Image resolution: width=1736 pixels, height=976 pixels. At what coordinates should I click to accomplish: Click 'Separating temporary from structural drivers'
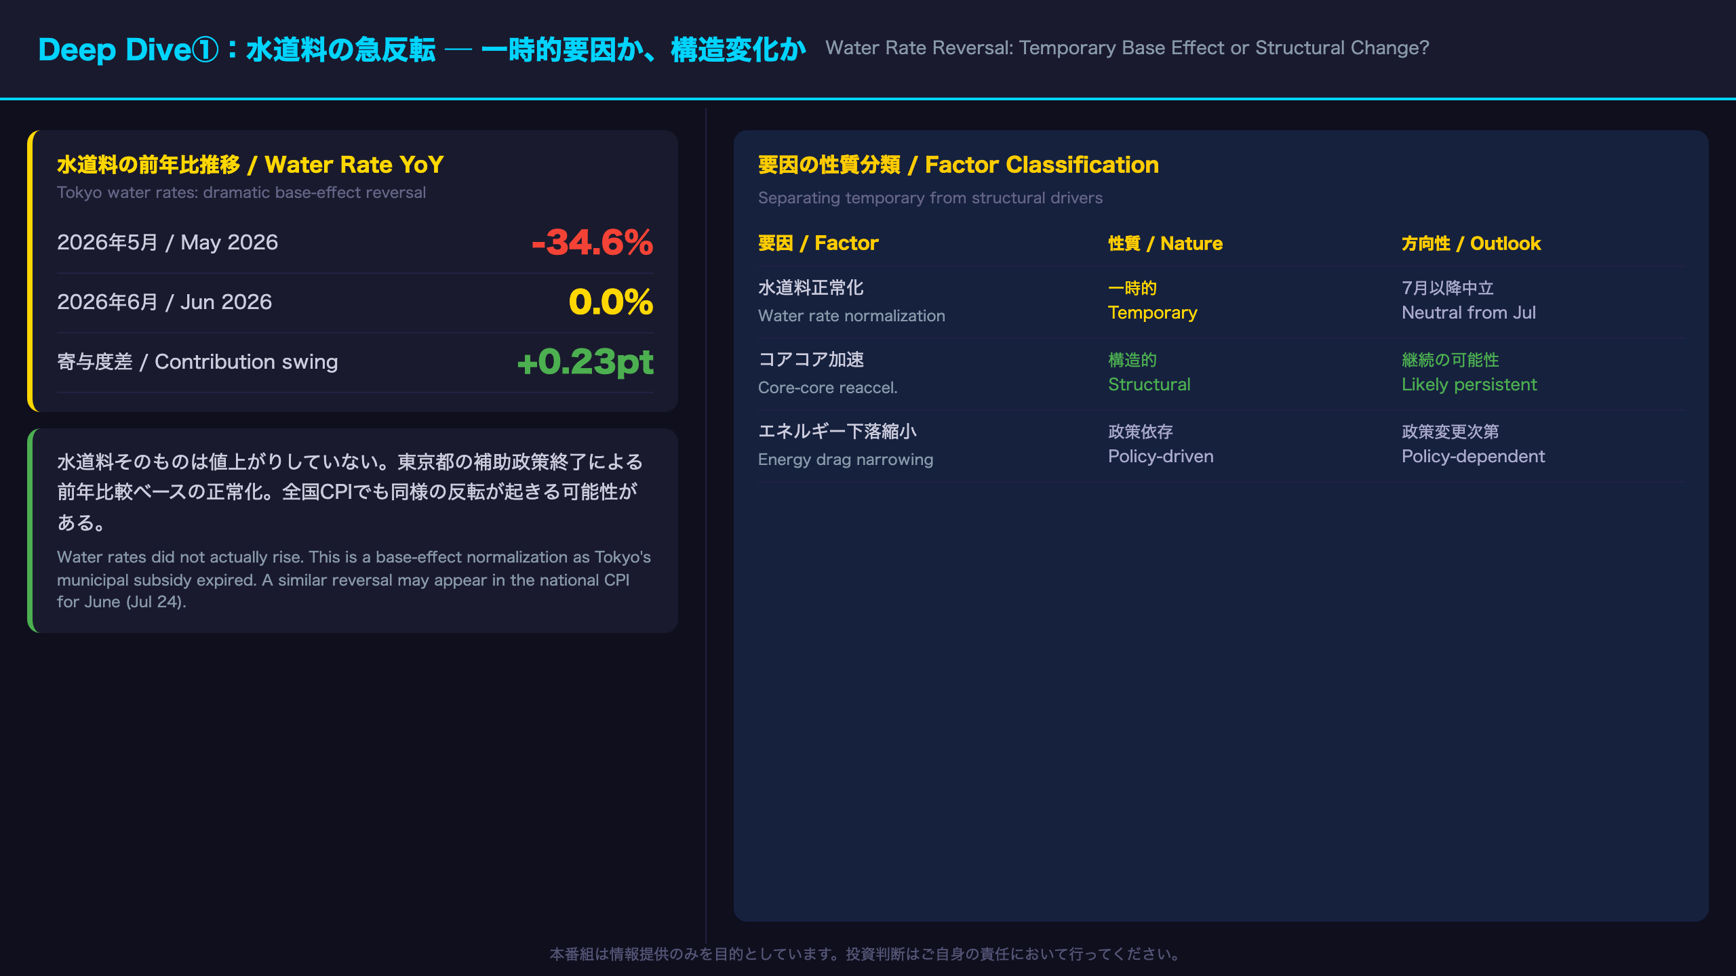coord(930,198)
